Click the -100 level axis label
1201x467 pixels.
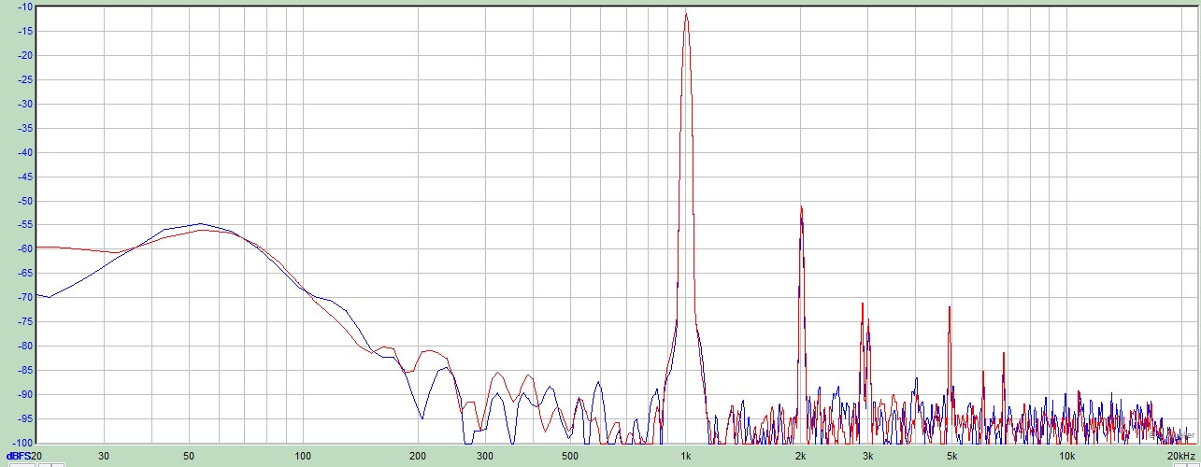[22, 443]
